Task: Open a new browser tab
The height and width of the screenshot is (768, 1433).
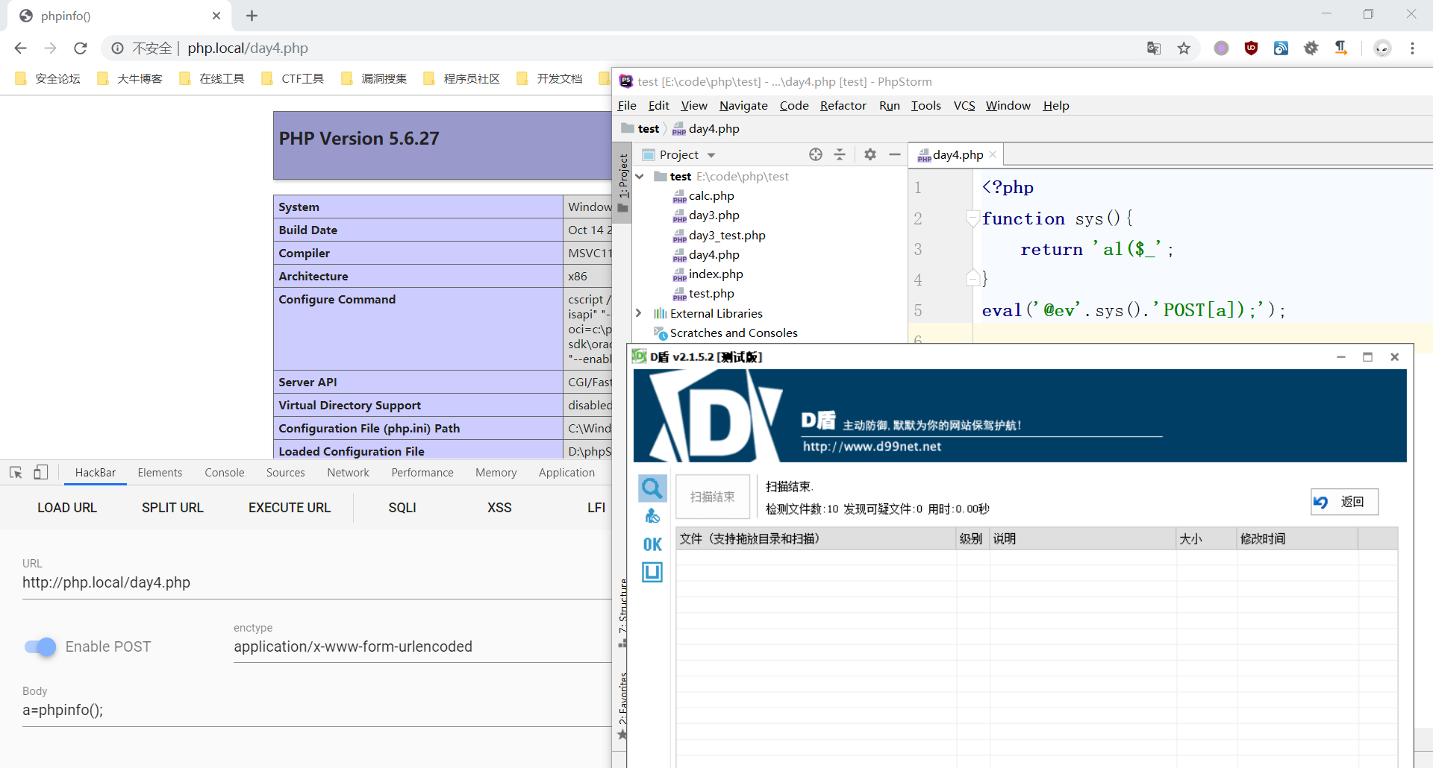Action: click(x=252, y=16)
